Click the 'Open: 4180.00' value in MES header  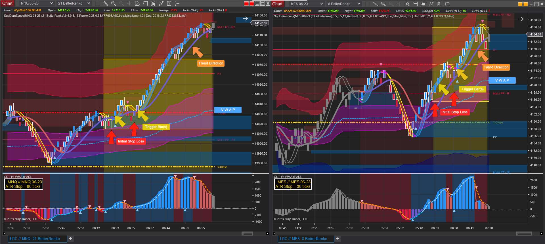(328, 11)
